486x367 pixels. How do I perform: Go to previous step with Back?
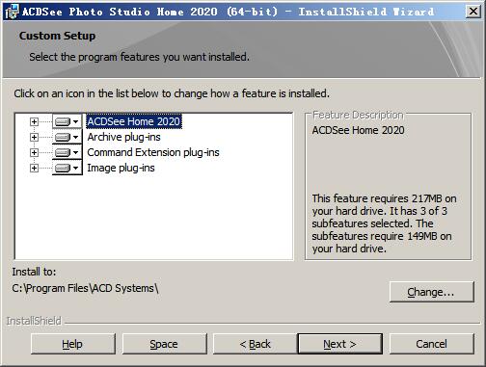pos(256,344)
